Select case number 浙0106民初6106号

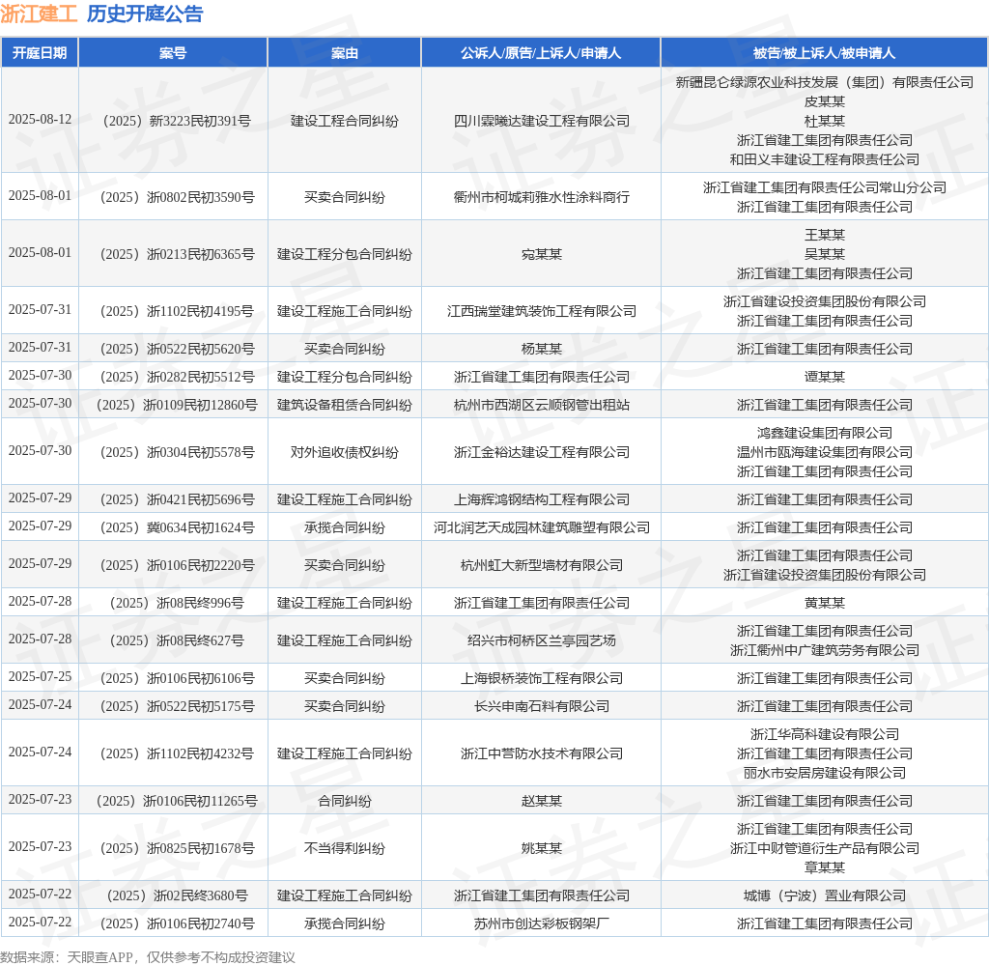pyautogui.click(x=178, y=678)
